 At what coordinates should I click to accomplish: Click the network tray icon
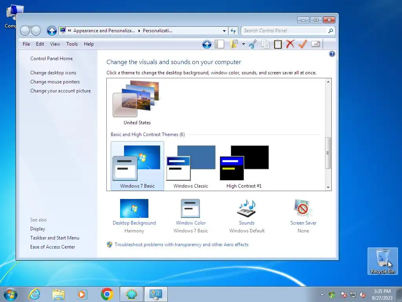353,295
